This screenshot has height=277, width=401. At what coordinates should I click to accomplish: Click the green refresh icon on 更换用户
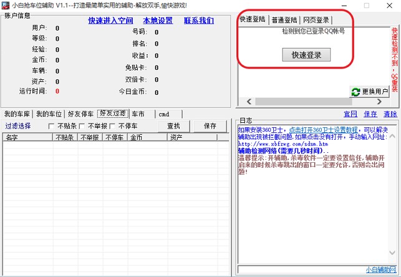click(355, 92)
